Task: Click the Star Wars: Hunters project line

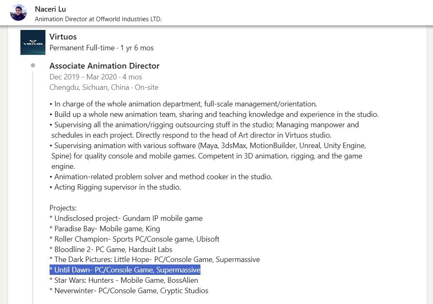Action: 124,280
